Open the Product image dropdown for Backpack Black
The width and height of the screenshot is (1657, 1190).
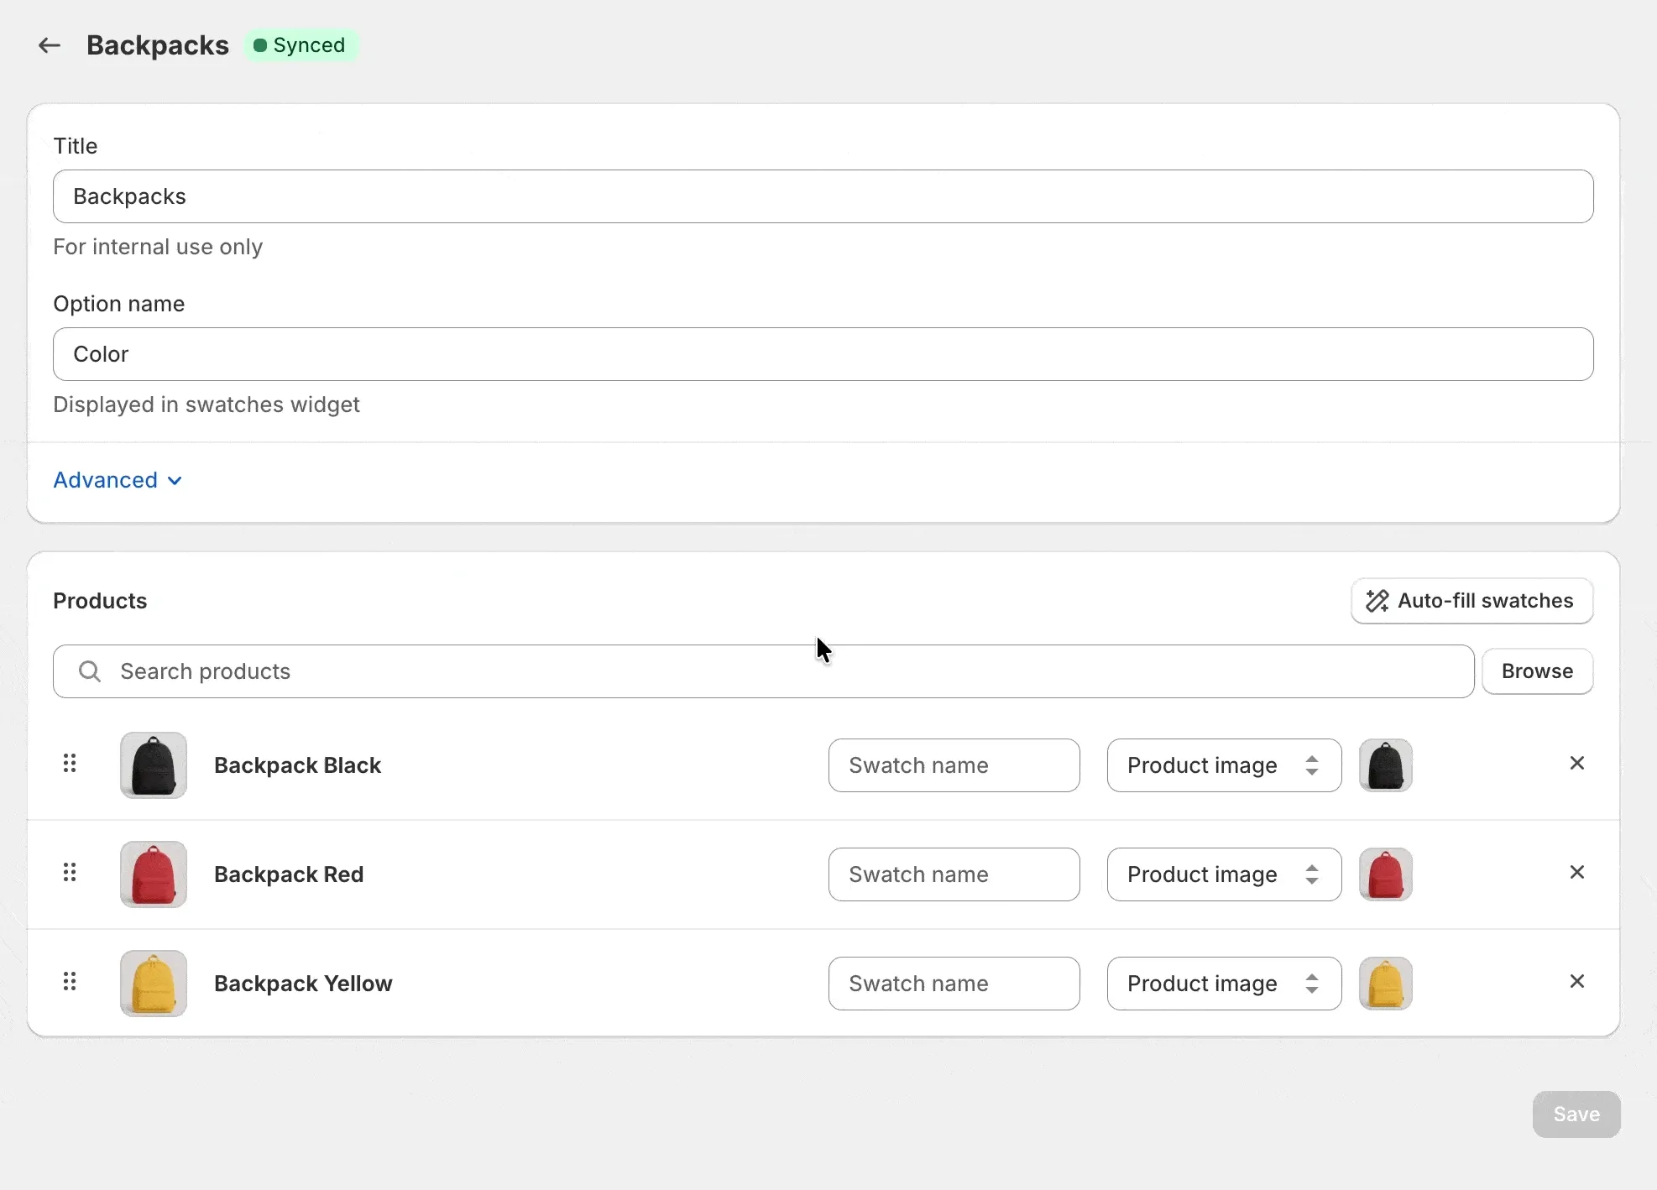click(x=1222, y=765)
